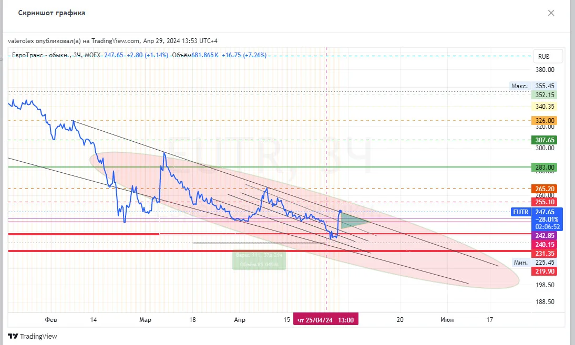Select the green 283.00 level label
This screenshot has width=575, height=345.
545,168
